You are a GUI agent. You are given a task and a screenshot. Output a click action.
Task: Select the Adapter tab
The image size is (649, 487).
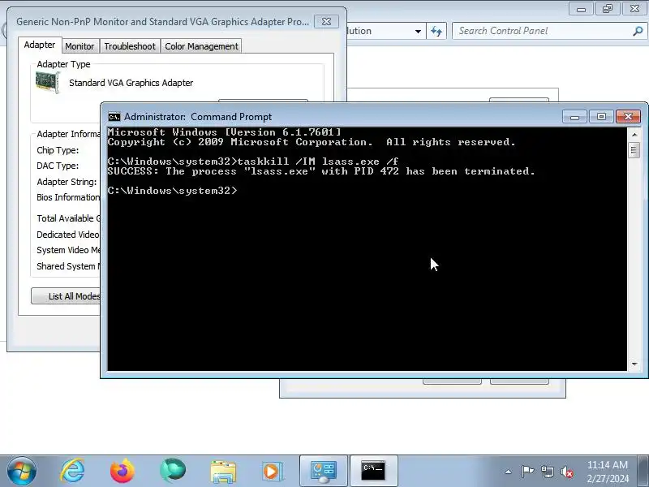click(x=40, y=45)
